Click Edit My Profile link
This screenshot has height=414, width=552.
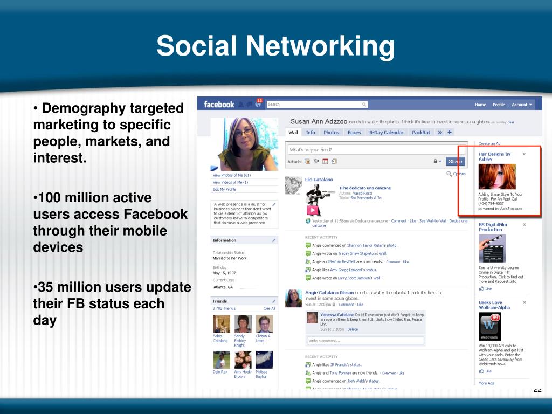tap(224, 189)
